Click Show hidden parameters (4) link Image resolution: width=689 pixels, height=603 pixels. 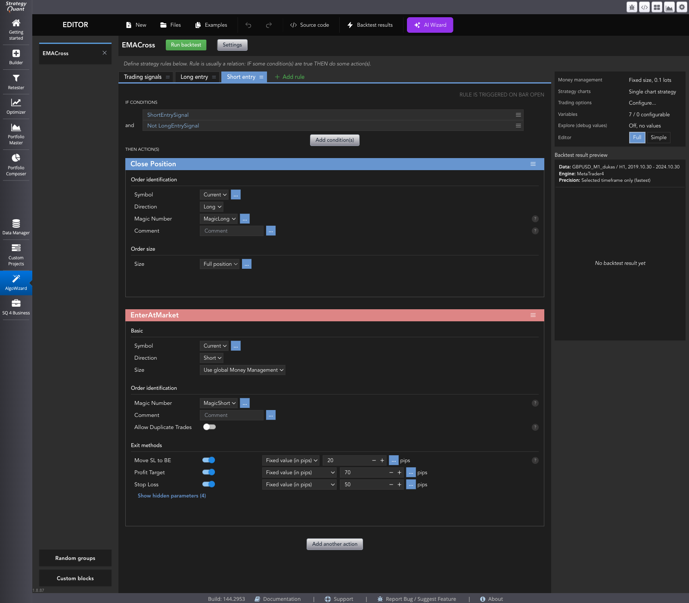172,496
